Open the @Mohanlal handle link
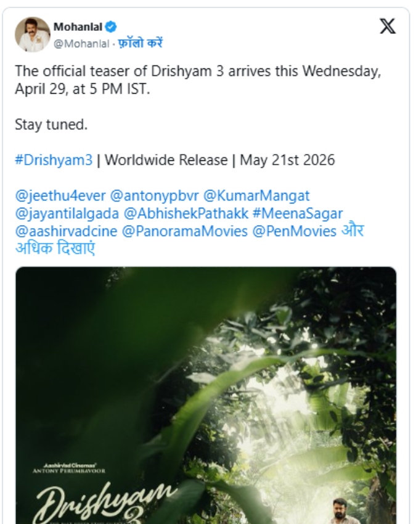The width and height of the screenshot is (416, 524). pos(82,44)
